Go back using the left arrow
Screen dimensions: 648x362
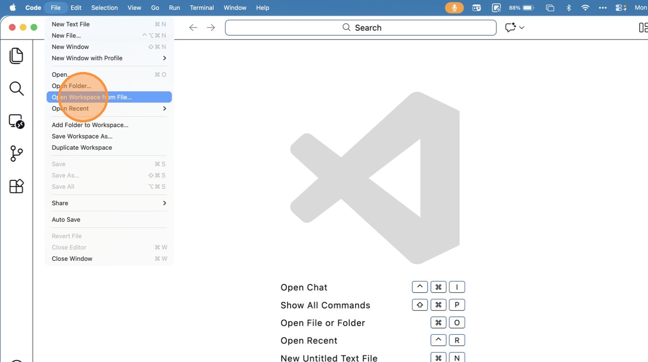pyautogui.click(x=193, y=28)
